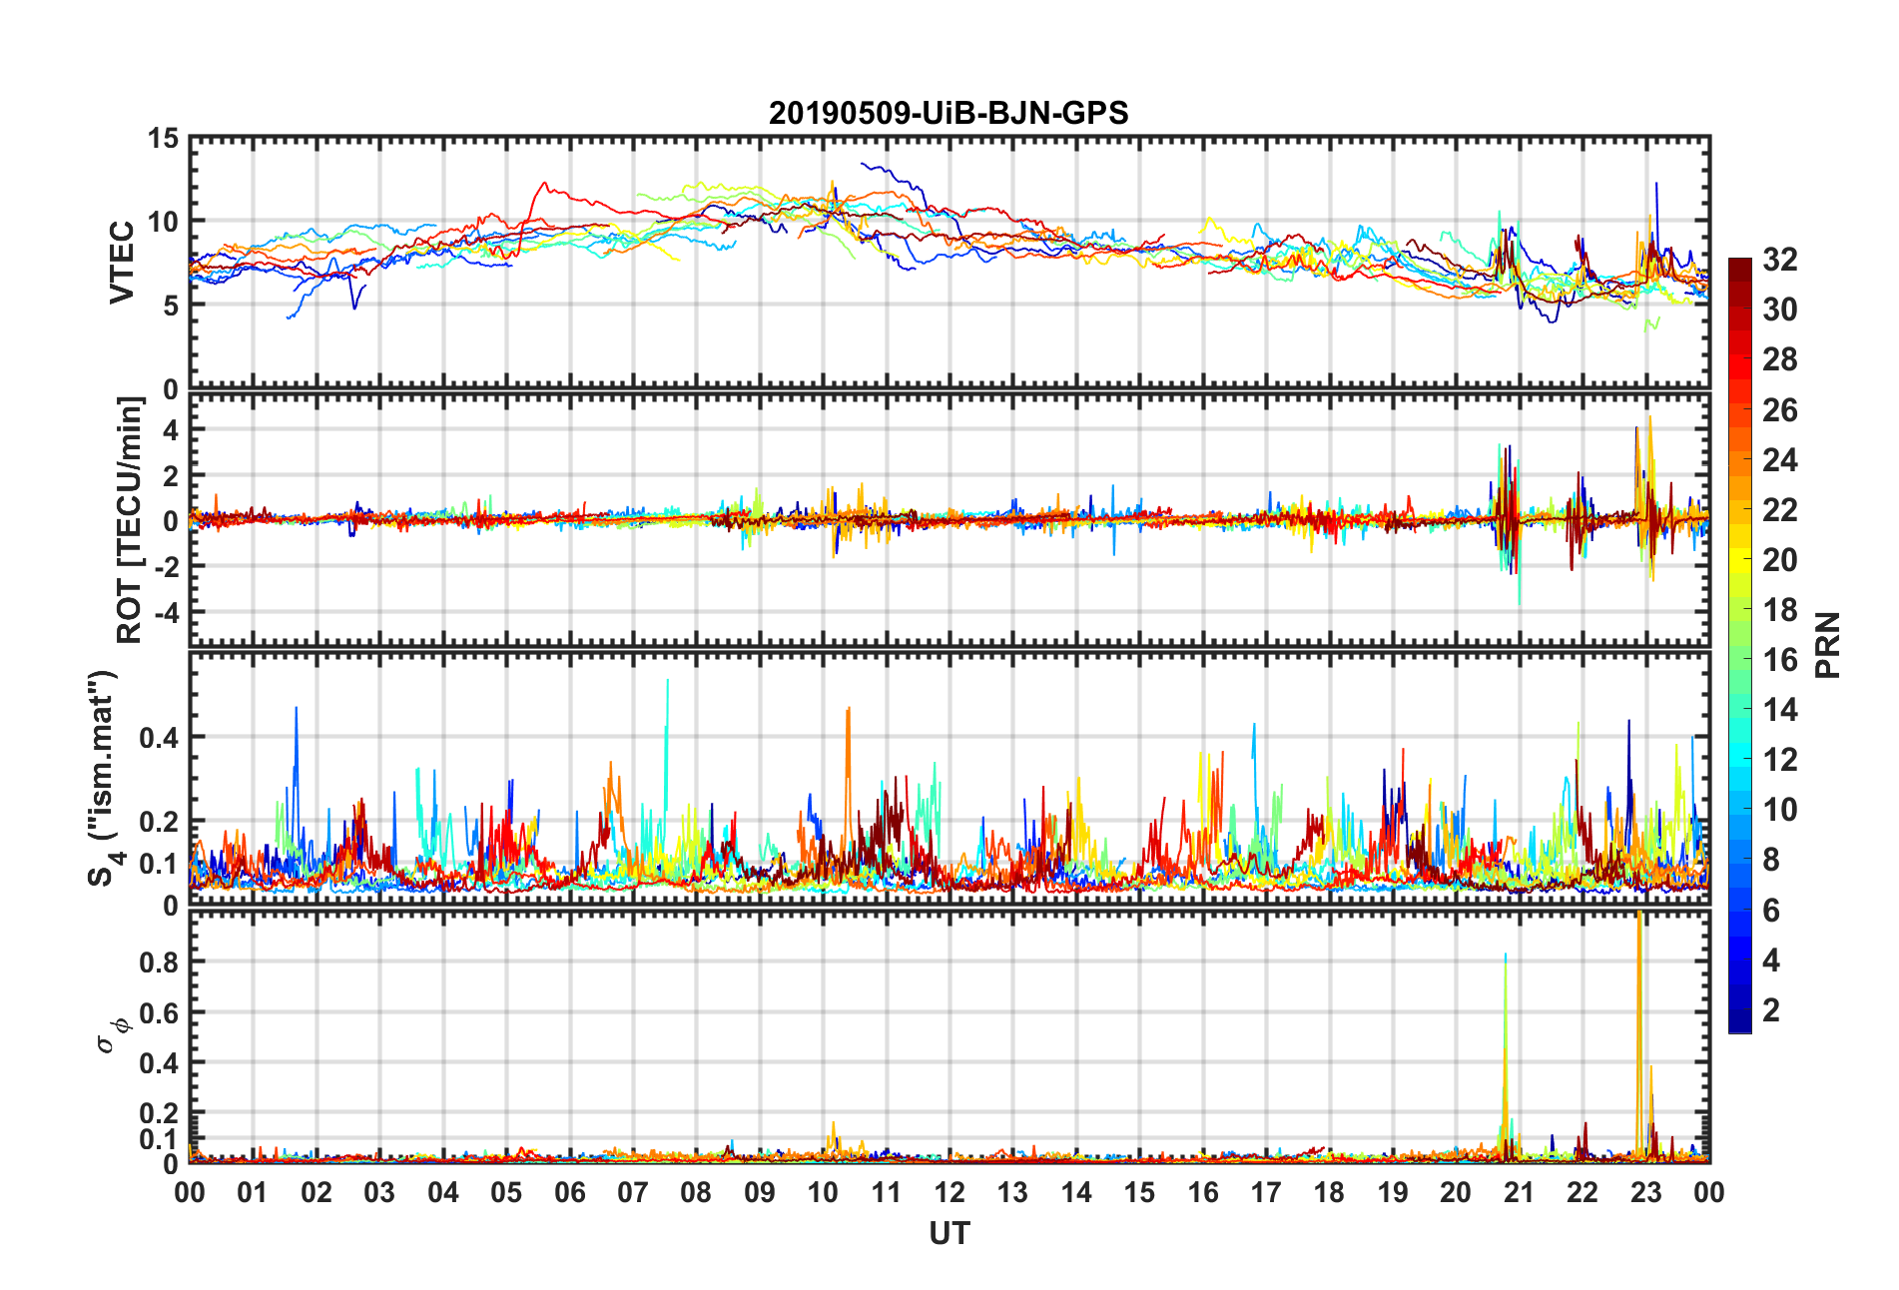The height and width of the screenshot is (1290, 1899).
Task: Click the S4 ("ism.mat") axis label
Action: pos(102,779)
